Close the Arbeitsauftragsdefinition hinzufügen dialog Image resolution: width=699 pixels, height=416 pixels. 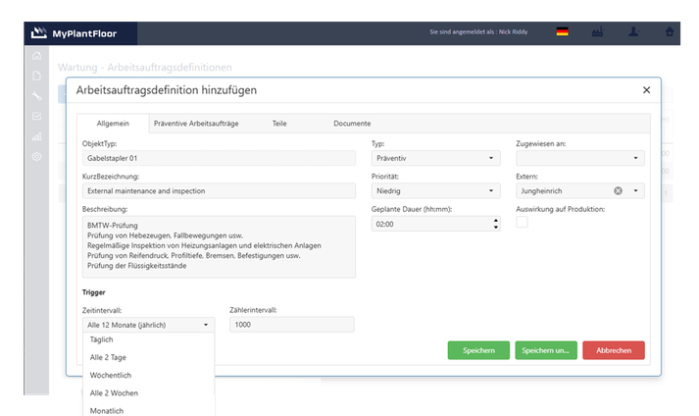tap(646, 90)
